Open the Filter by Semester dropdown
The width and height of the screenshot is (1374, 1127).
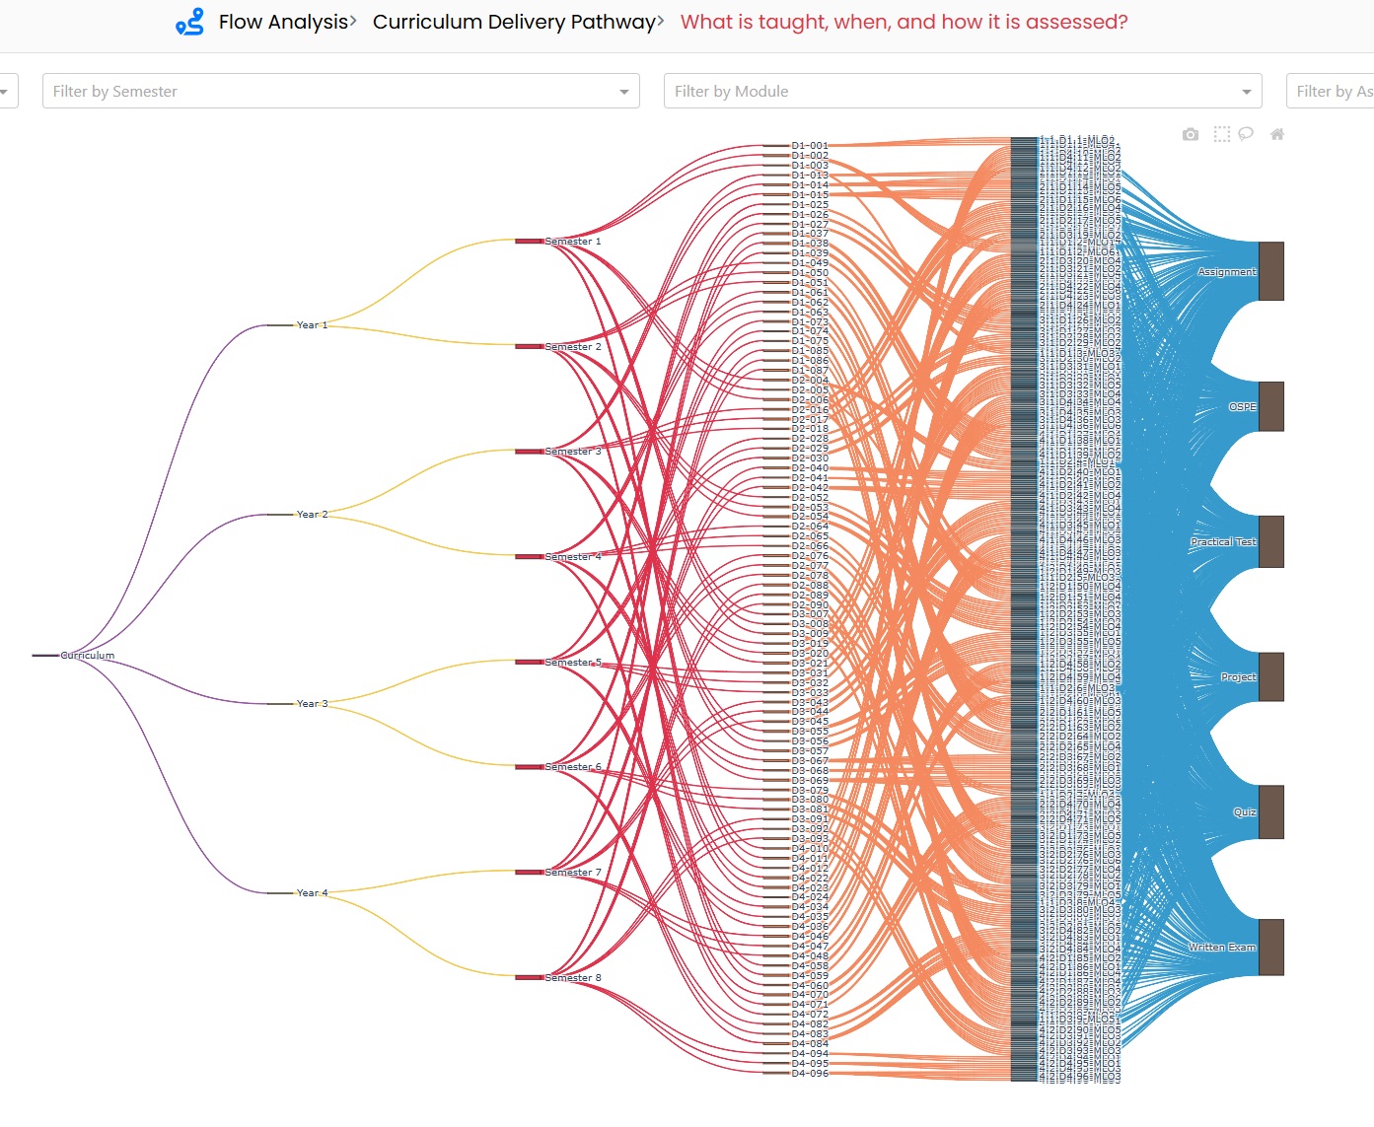tap(341, 91)
